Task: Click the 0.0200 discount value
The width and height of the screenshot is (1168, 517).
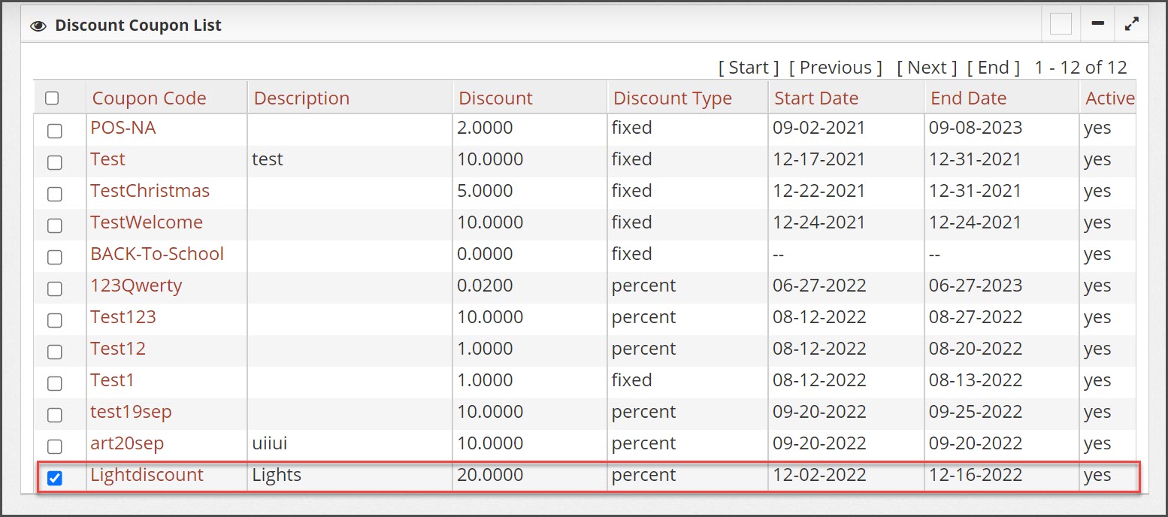Action: coord(485,286)
